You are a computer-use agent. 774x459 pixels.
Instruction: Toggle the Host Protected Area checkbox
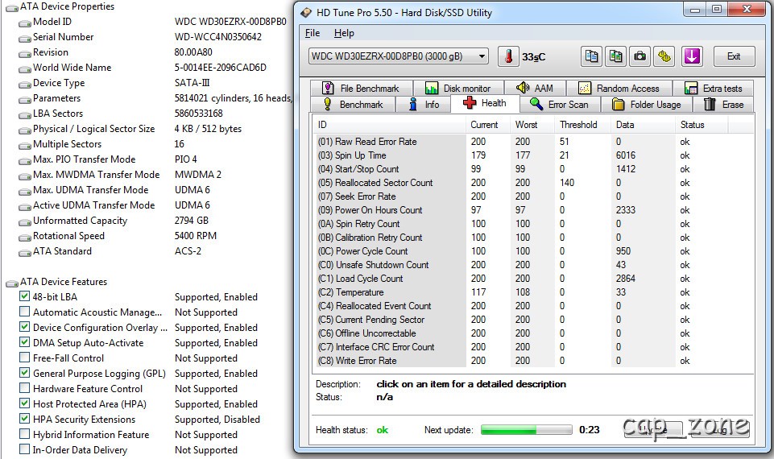coord(24,403)
